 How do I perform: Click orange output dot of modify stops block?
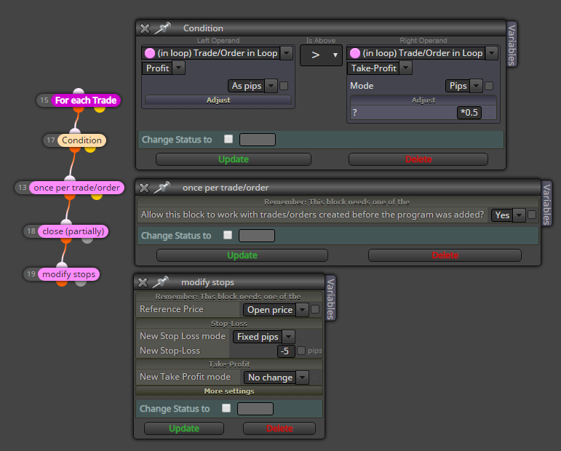tap(62, 283)
